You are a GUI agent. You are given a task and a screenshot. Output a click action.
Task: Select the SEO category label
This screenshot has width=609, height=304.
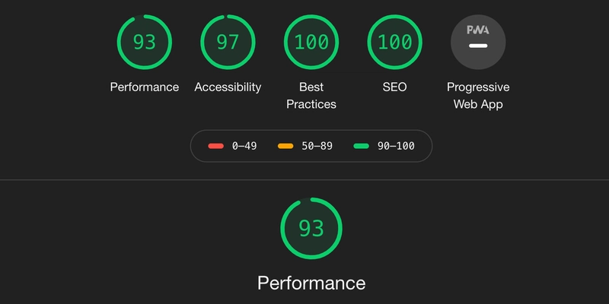point(395,87)
